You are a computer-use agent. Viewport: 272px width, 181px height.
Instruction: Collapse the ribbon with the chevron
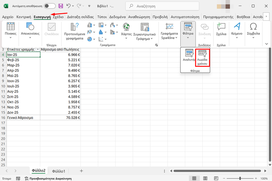tap(267, 44)
